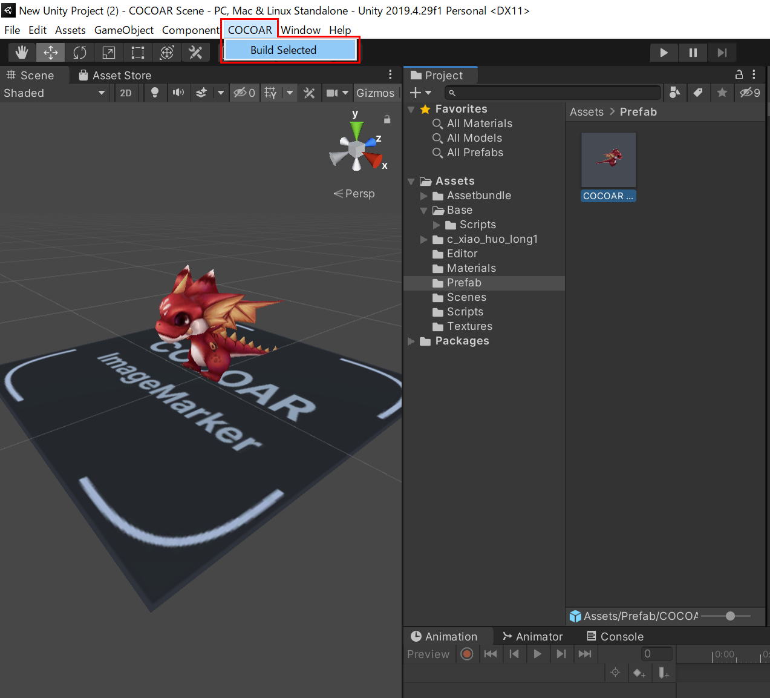
Task: Click Assets in the breadcrumb path
Action: [x=587, y=112]
